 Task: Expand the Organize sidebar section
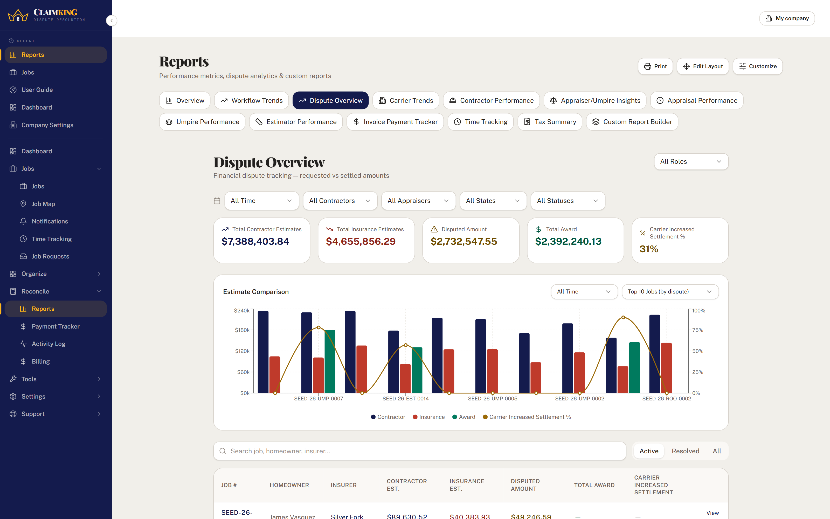click(56, 274)
